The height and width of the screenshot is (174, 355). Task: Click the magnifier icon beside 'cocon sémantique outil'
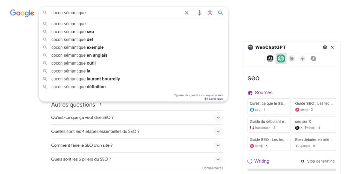pyautogui.click(x=45, y=63)
